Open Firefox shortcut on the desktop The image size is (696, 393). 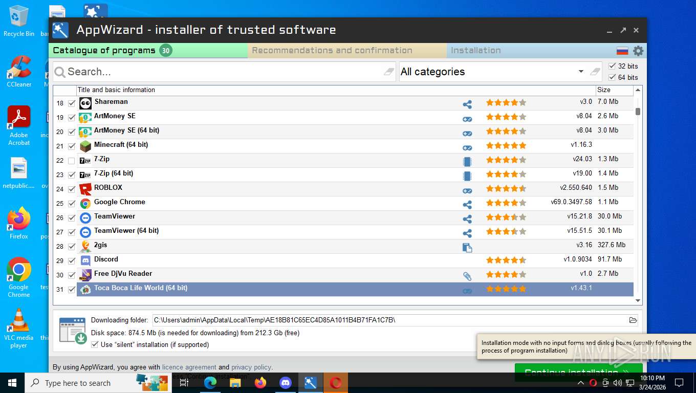point(19,223)
